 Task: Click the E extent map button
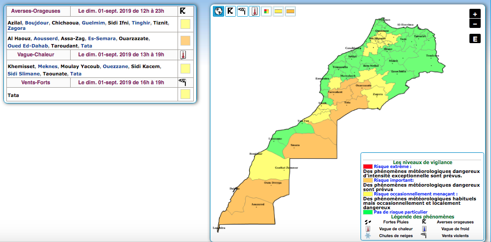click(x=474, y=39)
